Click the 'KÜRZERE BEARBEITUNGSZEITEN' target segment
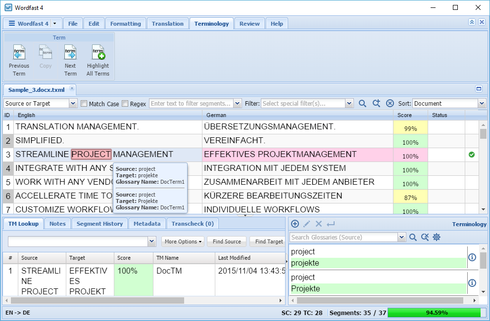Screen dimensions: 490x321 [x=273, y=196]
